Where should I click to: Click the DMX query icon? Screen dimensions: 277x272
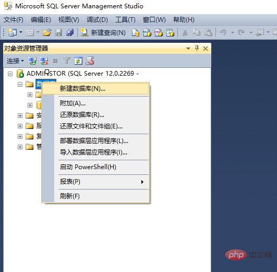(159, 32)
